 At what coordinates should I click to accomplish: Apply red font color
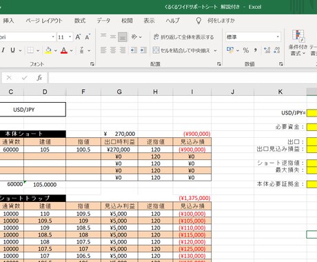click(64, 50)
